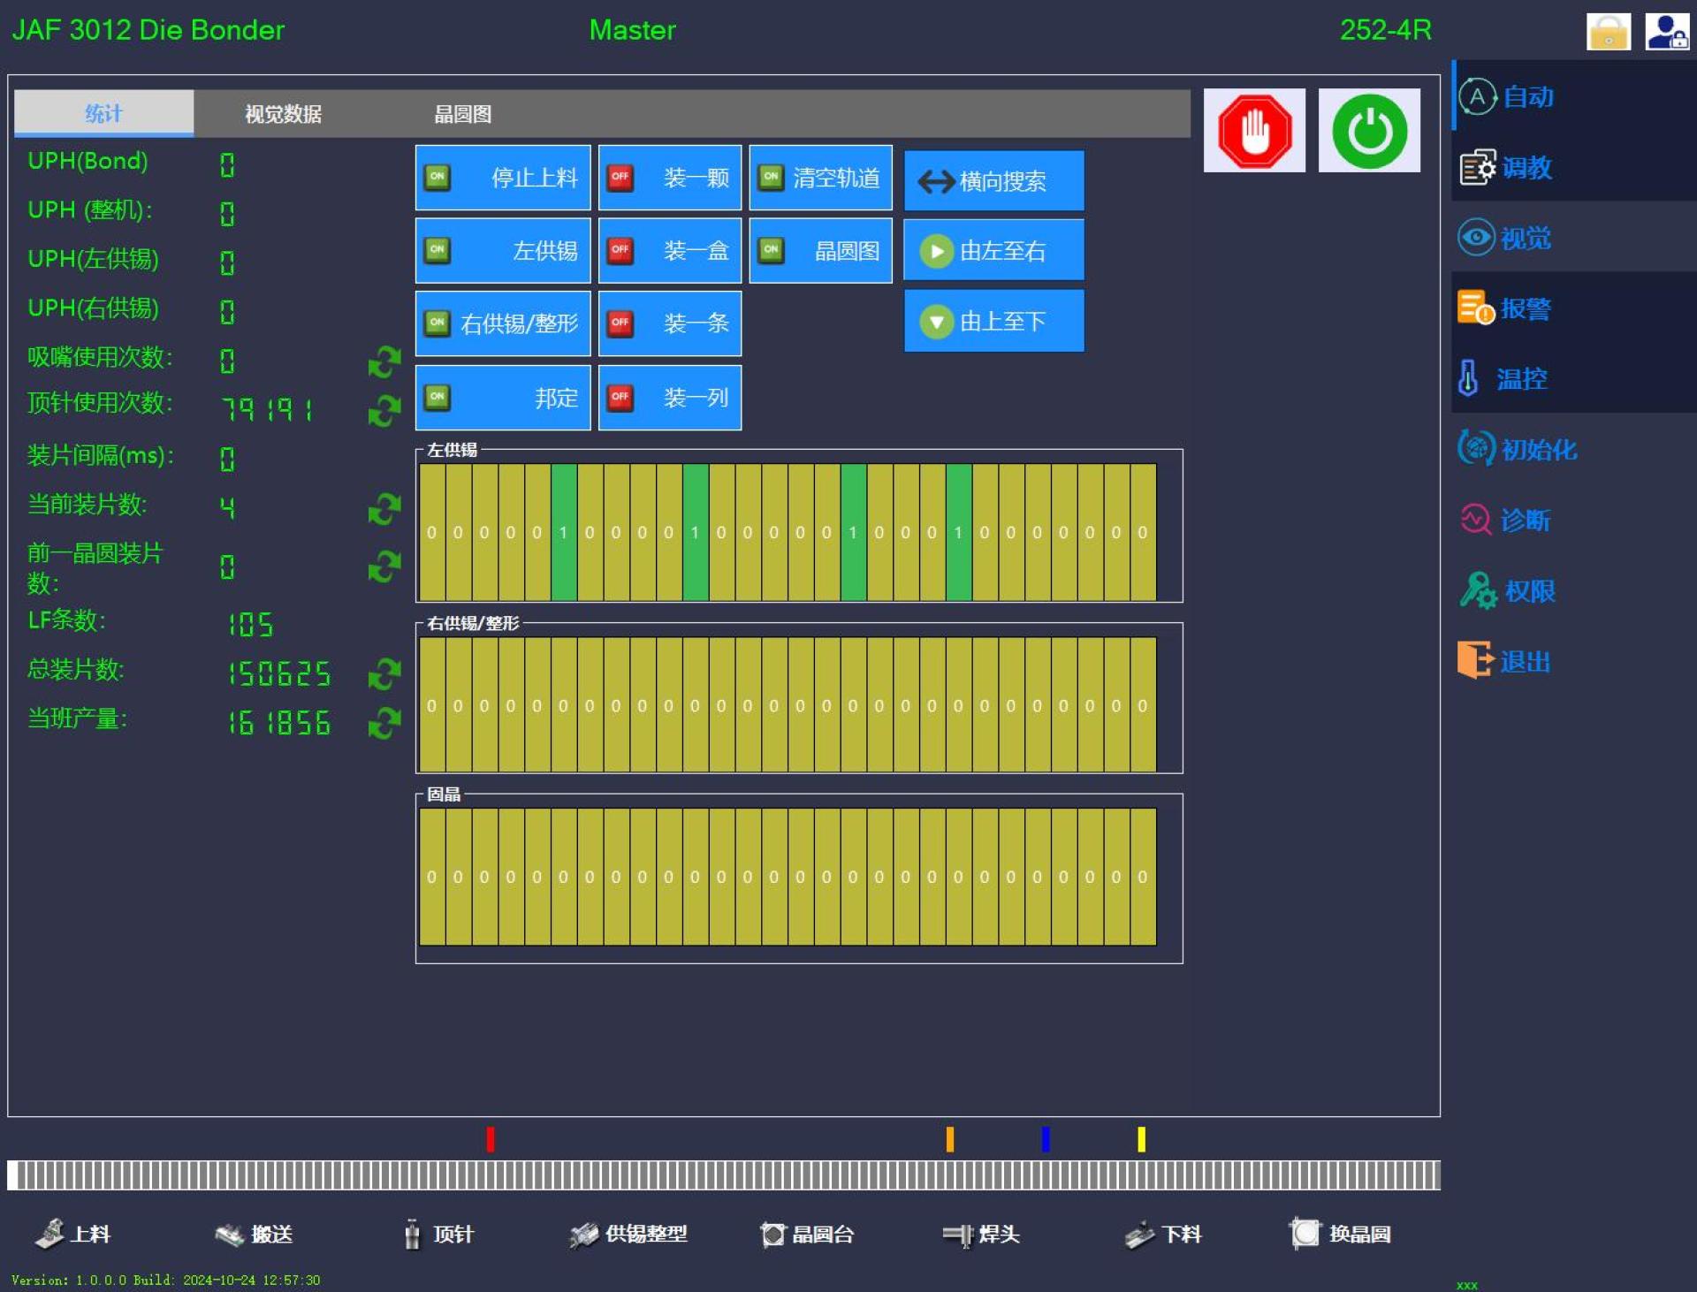Click the user account icon at top right
Image resolution: width=1697 pixels, height=1292 pixels.
[x=1667, y=32]
